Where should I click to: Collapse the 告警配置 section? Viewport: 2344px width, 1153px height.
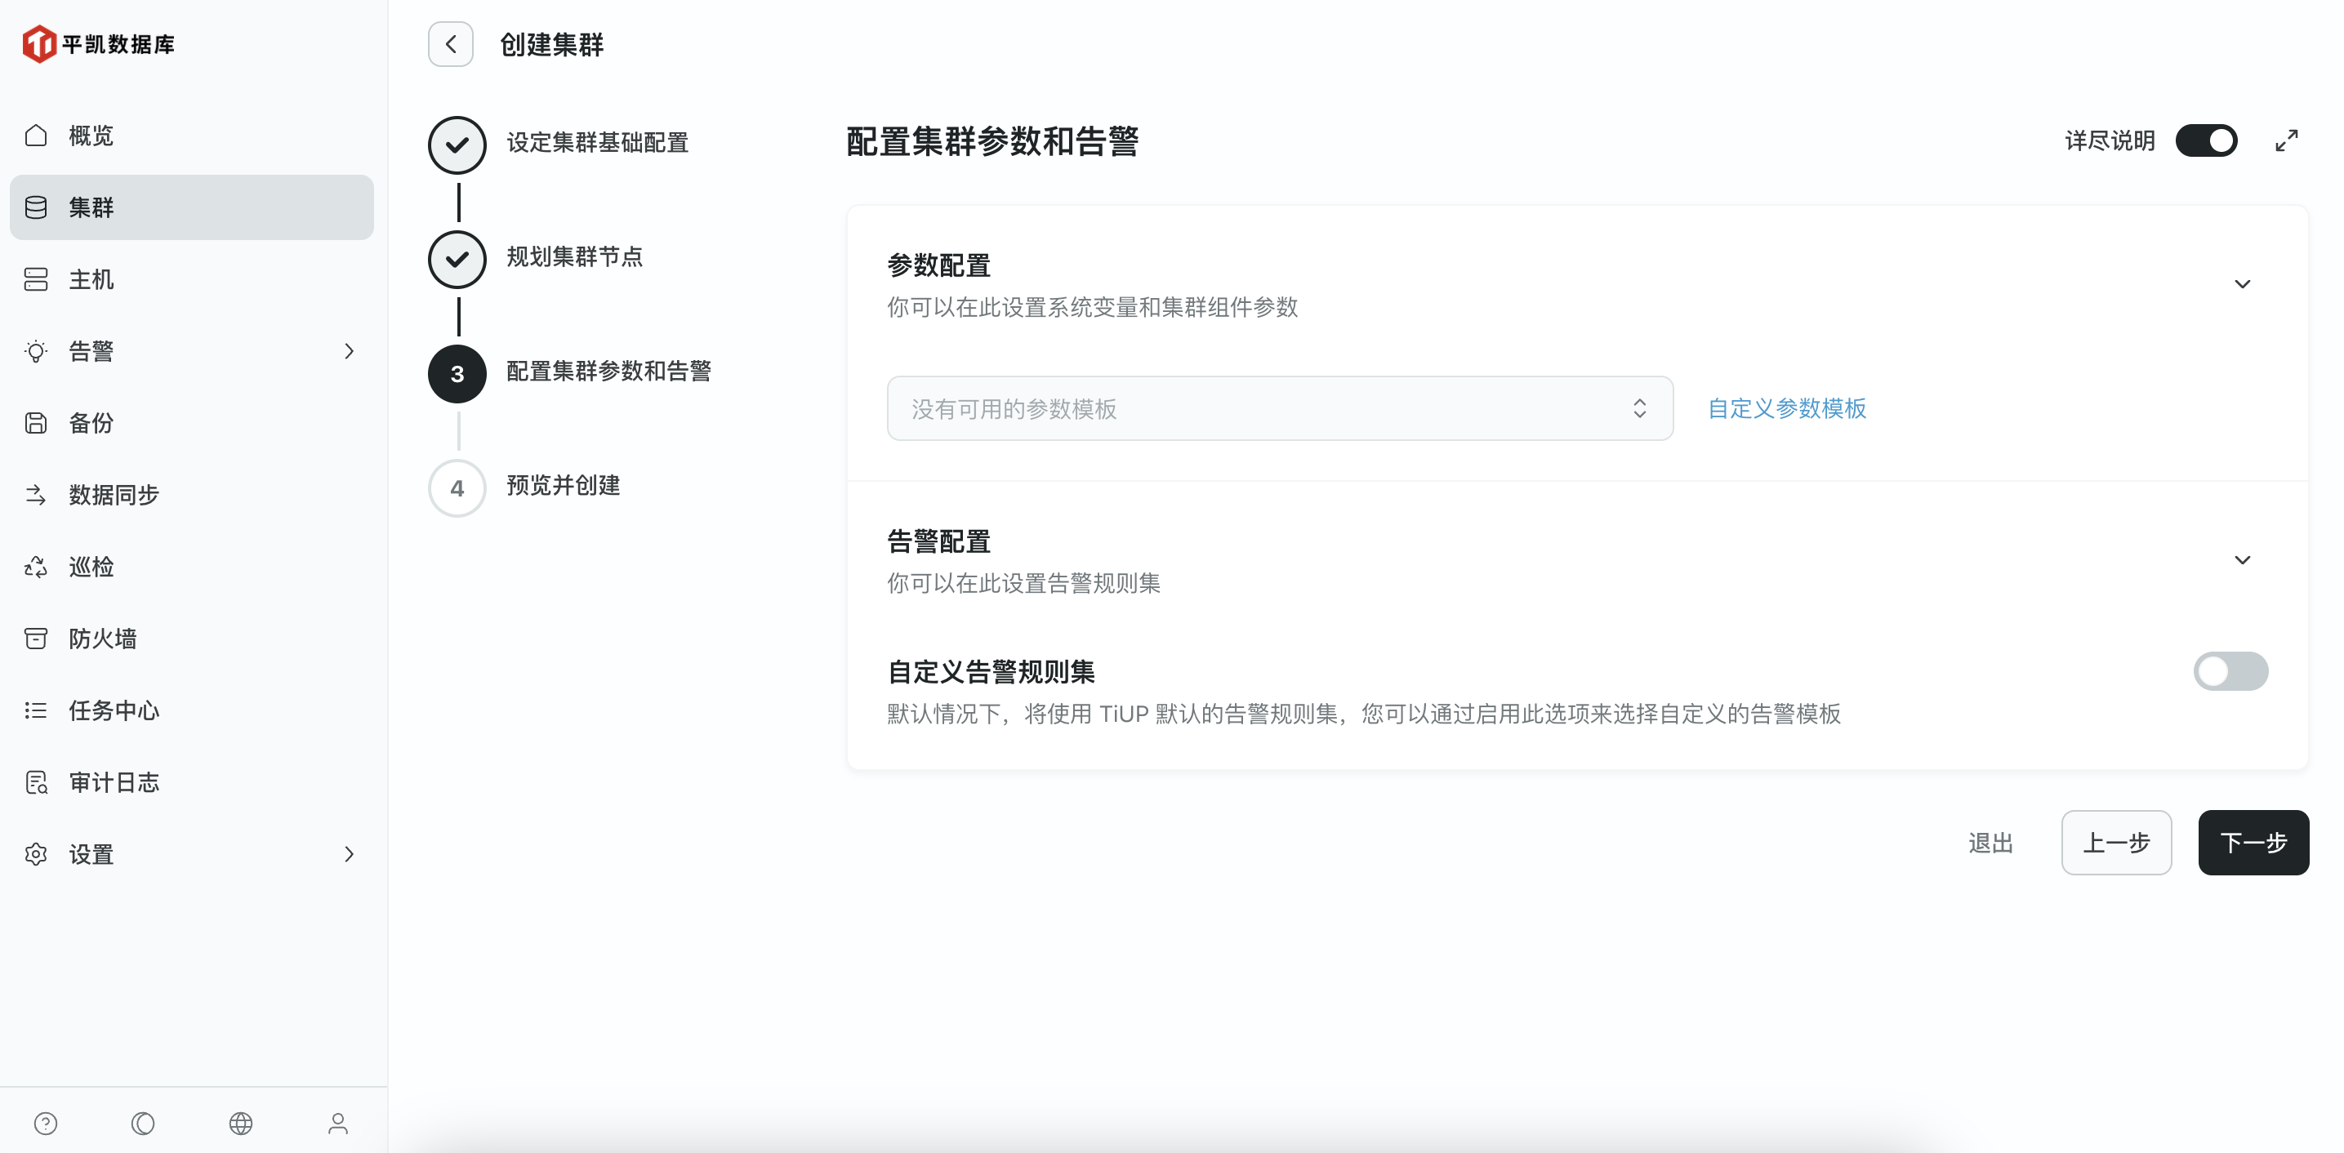click(x=2242, y=559)
